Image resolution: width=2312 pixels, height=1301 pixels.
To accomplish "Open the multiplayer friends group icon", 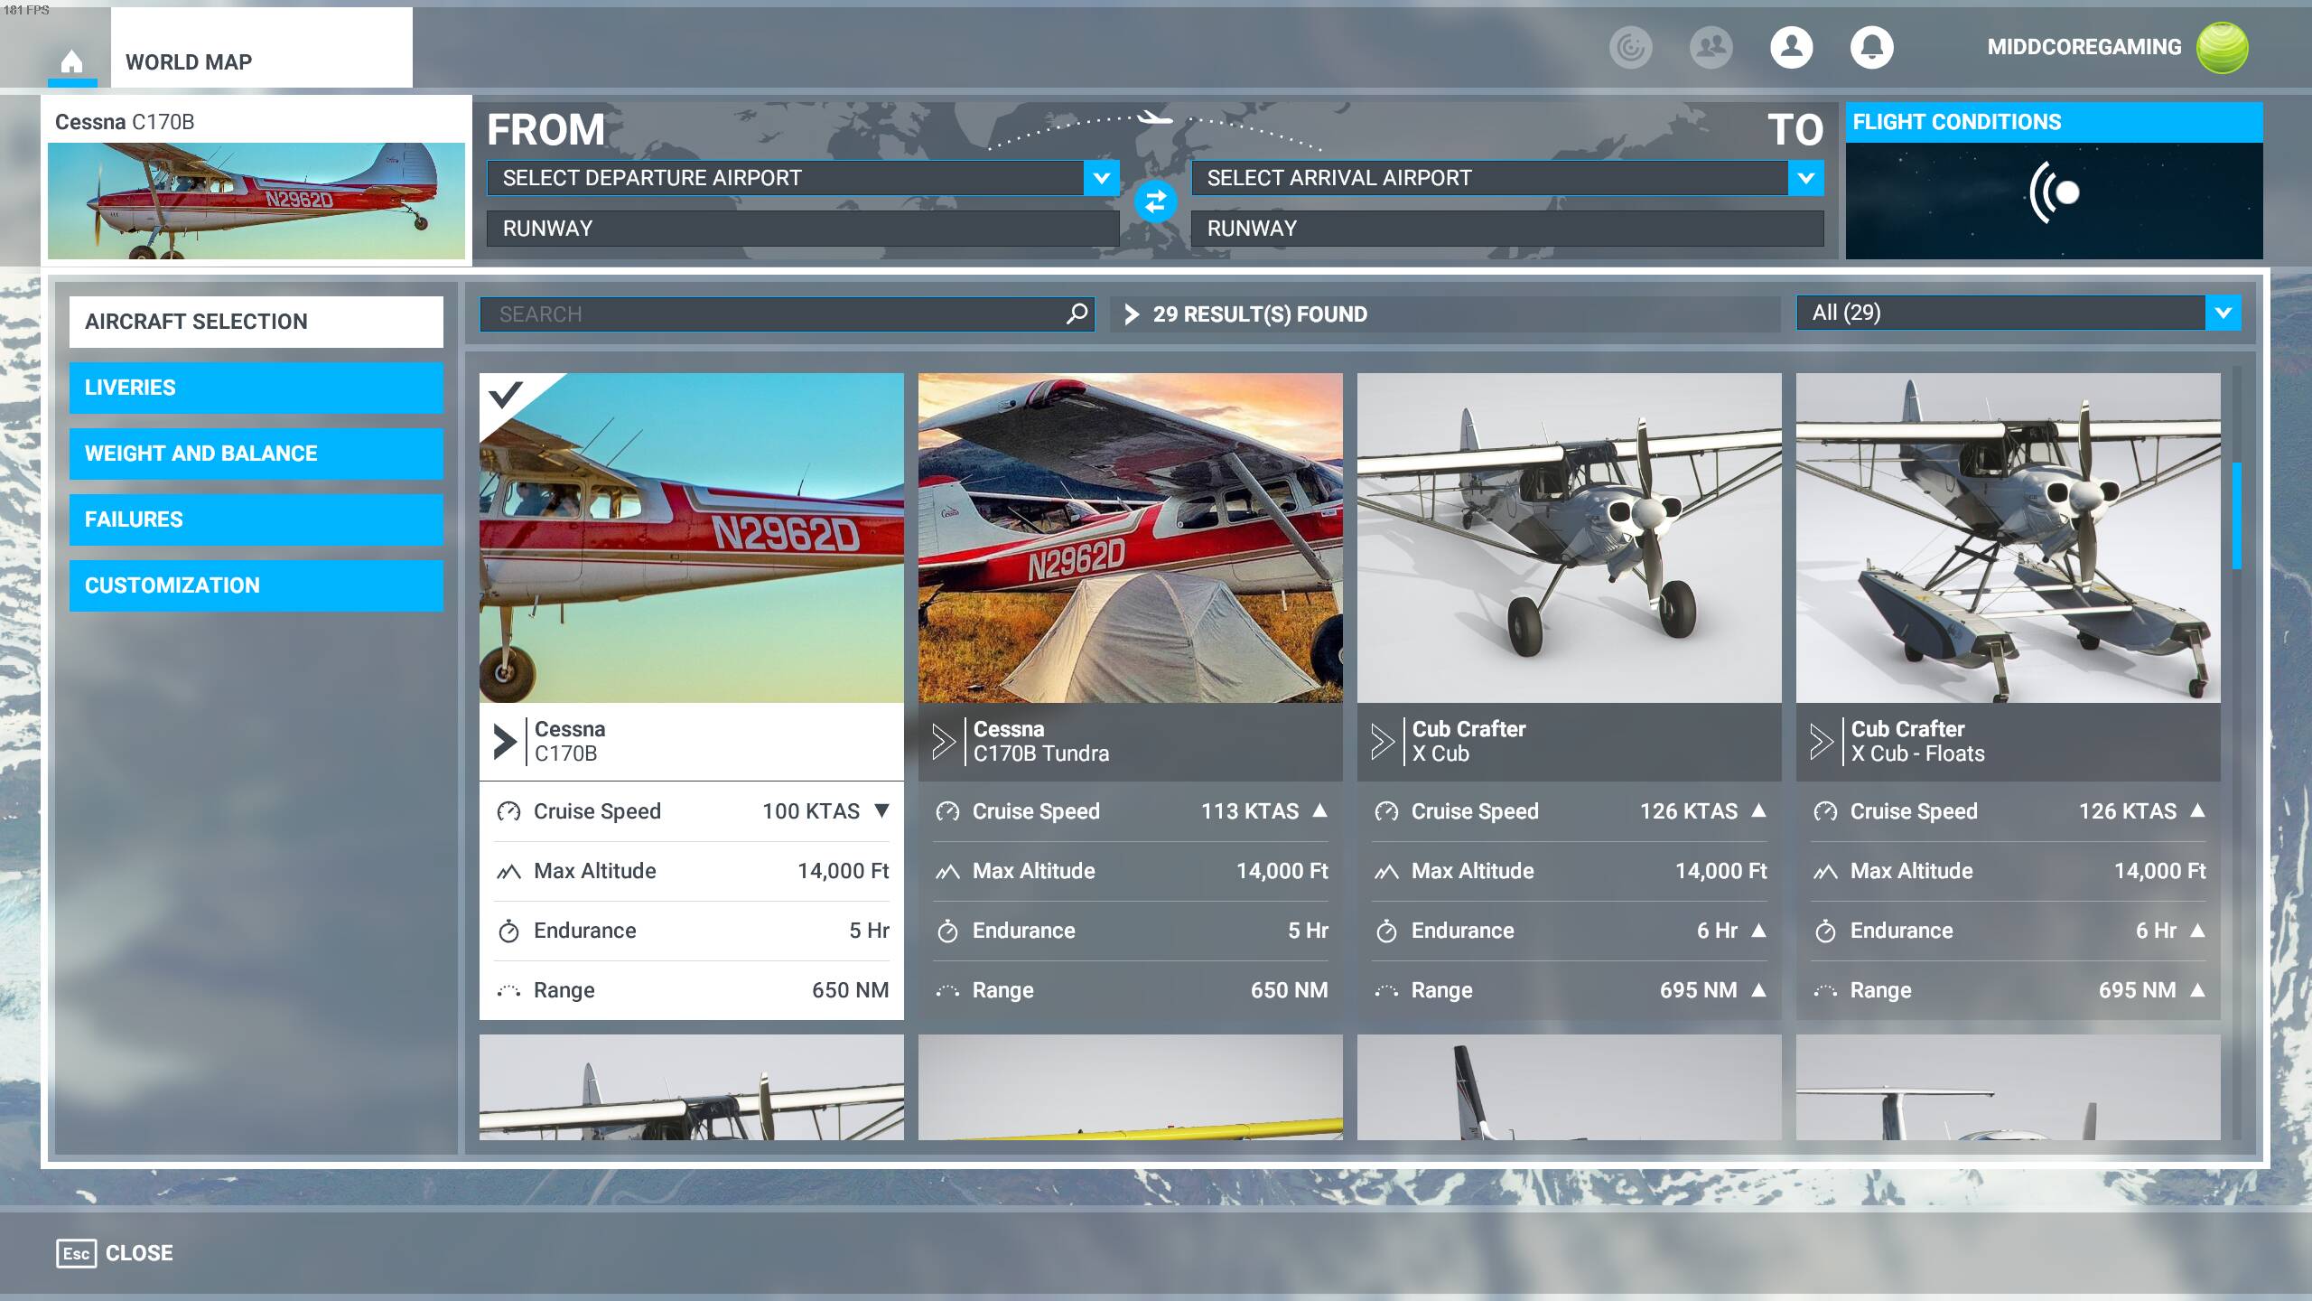I will 1711,47.
